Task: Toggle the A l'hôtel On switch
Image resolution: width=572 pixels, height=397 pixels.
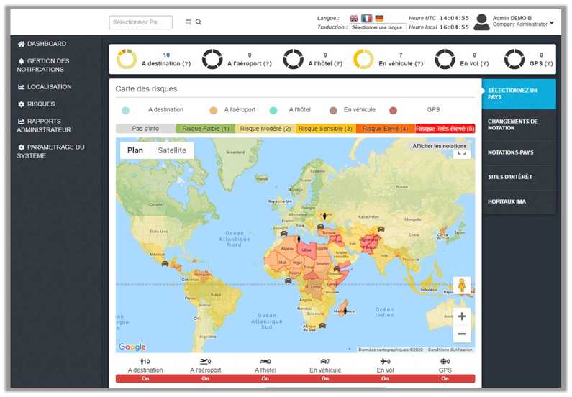Action: click(265, 378)
